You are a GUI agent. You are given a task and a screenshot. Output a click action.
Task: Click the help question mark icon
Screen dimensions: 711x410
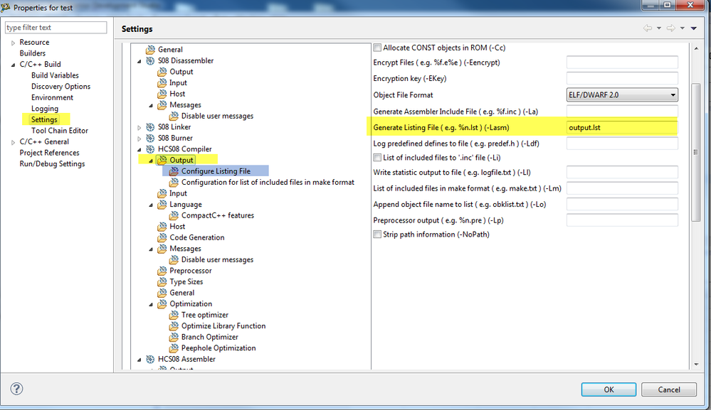click(17, 389)
